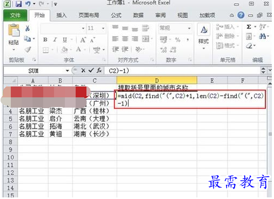Click the Font Color A icon
This screenshot has height=199, width=274.
click(x=78, y=49)
